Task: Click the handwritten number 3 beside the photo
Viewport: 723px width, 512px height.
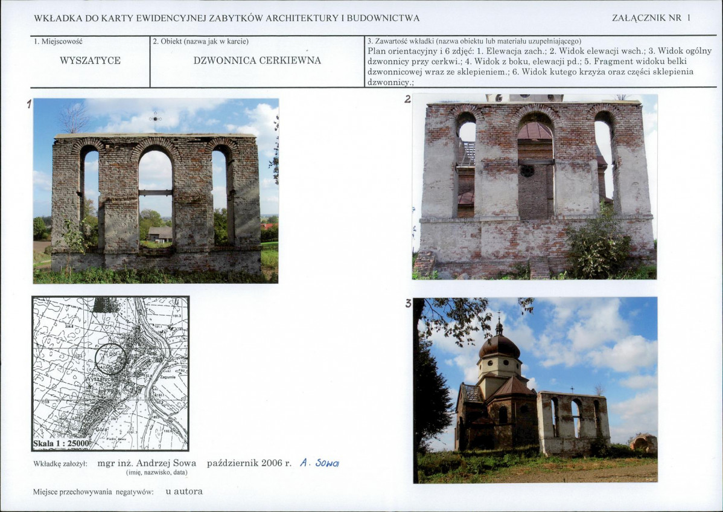Action: pyautogui.click(x=408, y=304)
